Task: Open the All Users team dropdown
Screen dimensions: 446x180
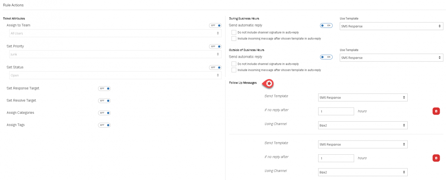Action: (114, 33)
